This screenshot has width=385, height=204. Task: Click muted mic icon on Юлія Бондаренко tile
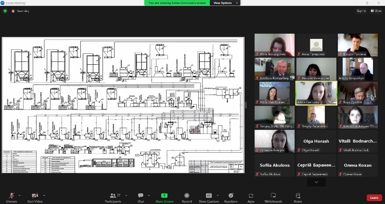coord(257,54)
